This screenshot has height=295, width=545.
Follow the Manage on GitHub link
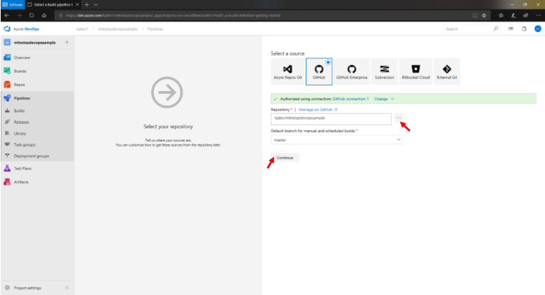pos(317,110)
